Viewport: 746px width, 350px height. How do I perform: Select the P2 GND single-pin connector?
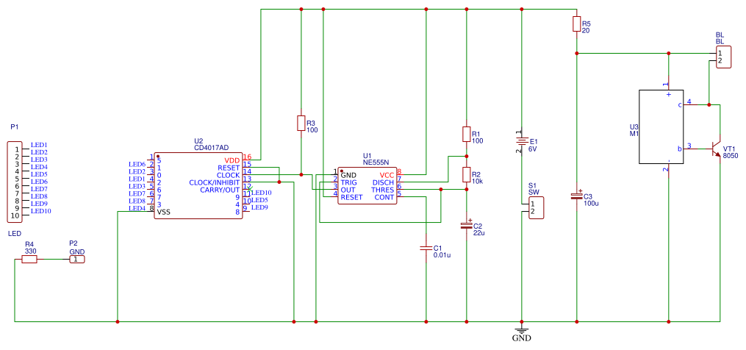click(x=77, y=259)
